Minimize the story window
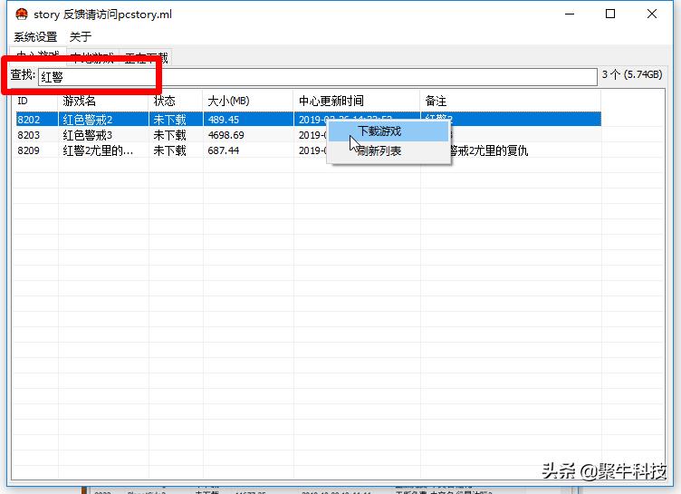681x494 pixels. tap(570, 14)
